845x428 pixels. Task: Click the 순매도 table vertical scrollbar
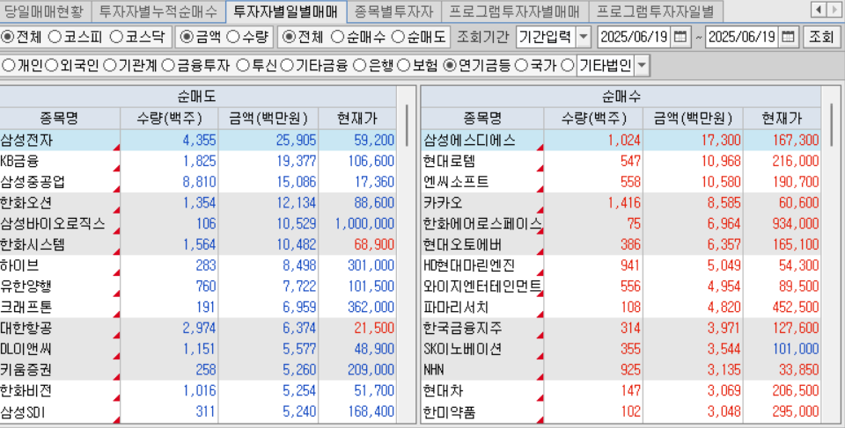(x=407, y=126)
